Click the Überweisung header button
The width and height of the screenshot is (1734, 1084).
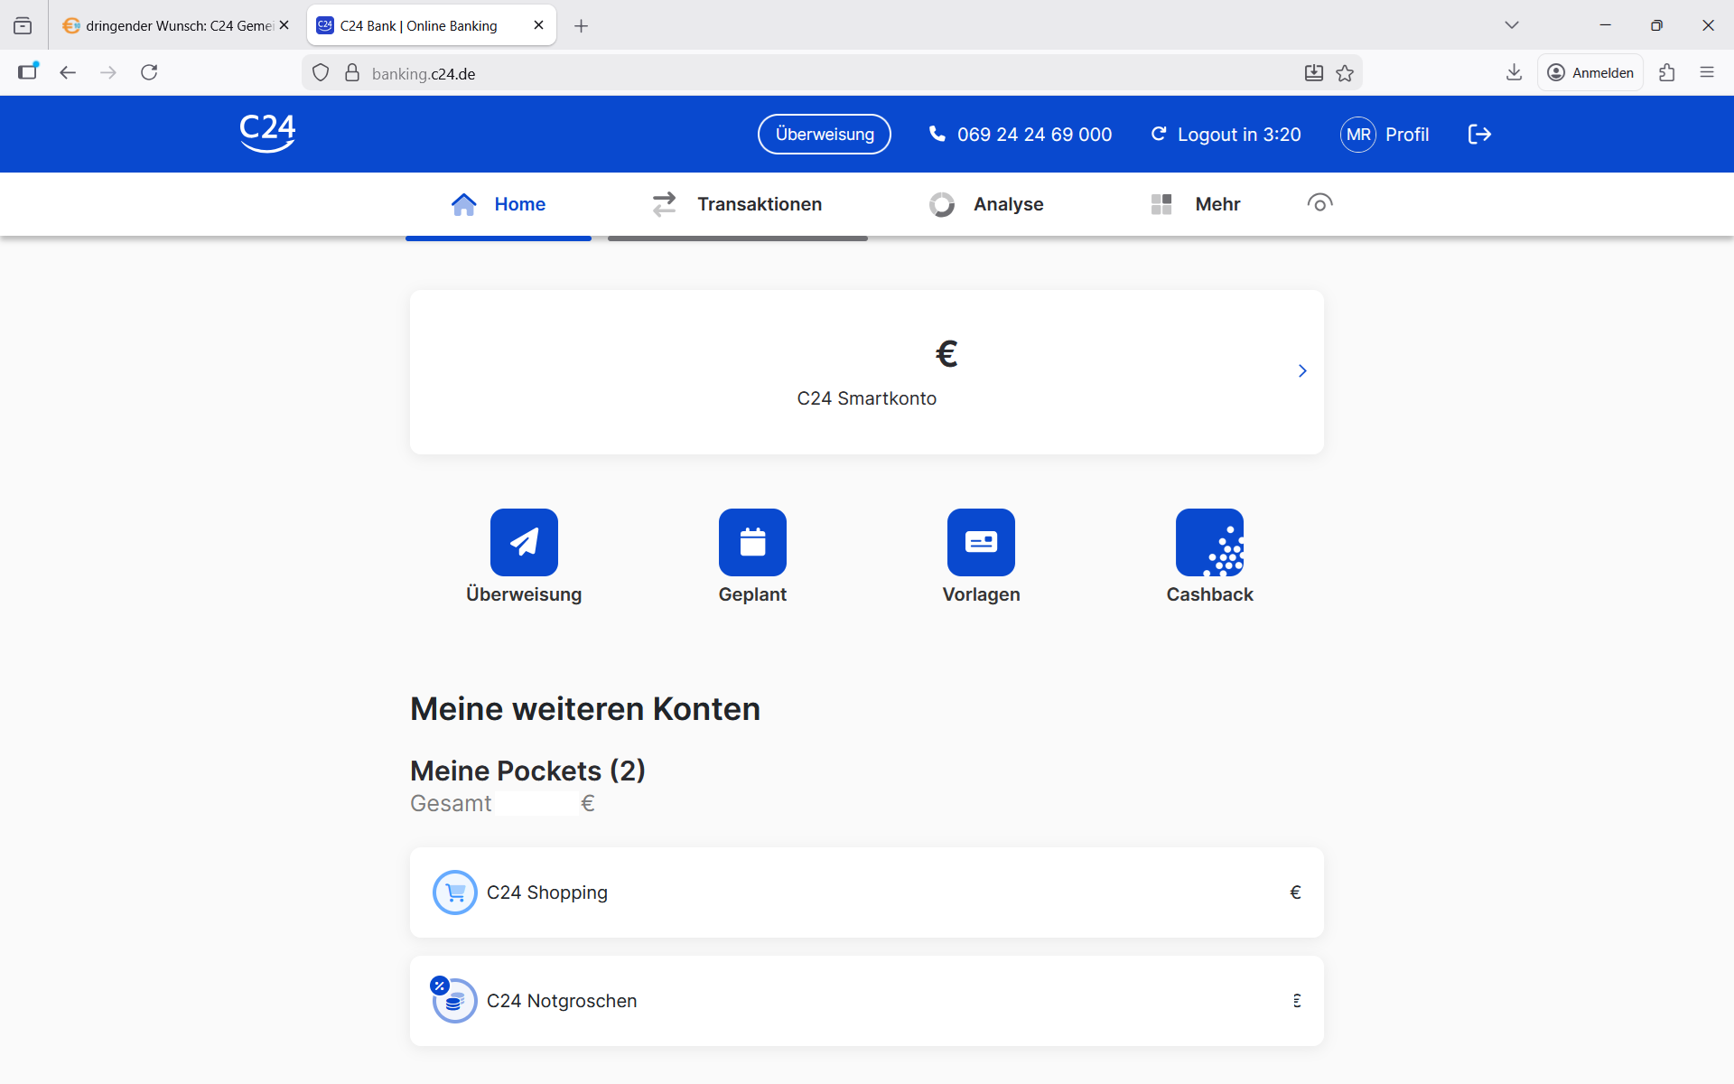[x=825, y=135]
